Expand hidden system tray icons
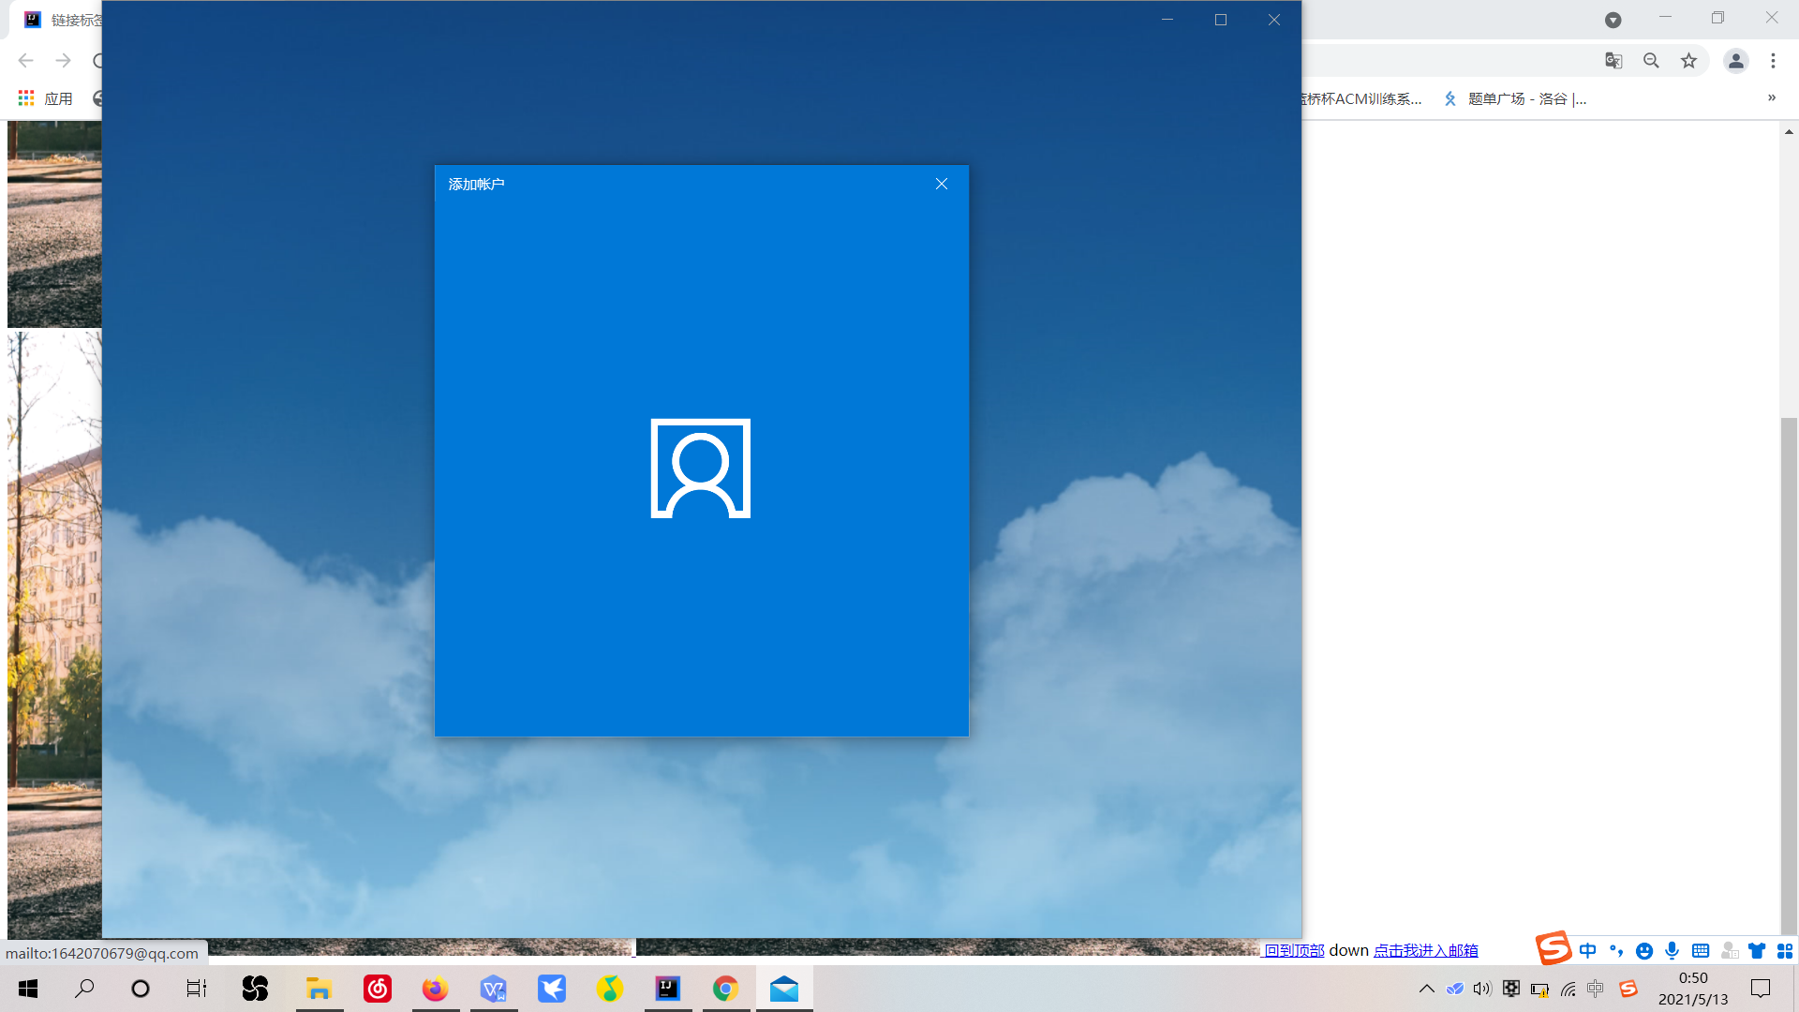Screen dimensions: 1799x1012 click(1426, 989)
